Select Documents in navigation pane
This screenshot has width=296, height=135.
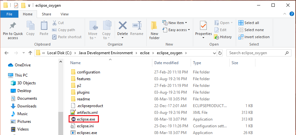(24, 98)
